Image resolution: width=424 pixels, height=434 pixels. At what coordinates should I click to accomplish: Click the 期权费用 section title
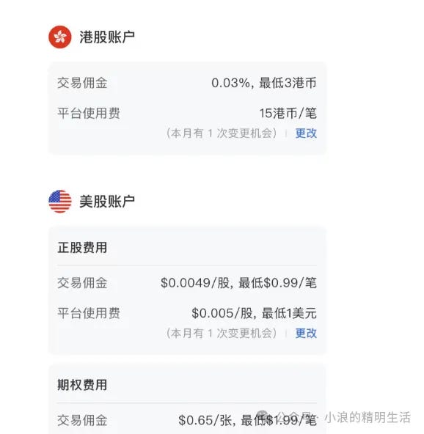82,385
